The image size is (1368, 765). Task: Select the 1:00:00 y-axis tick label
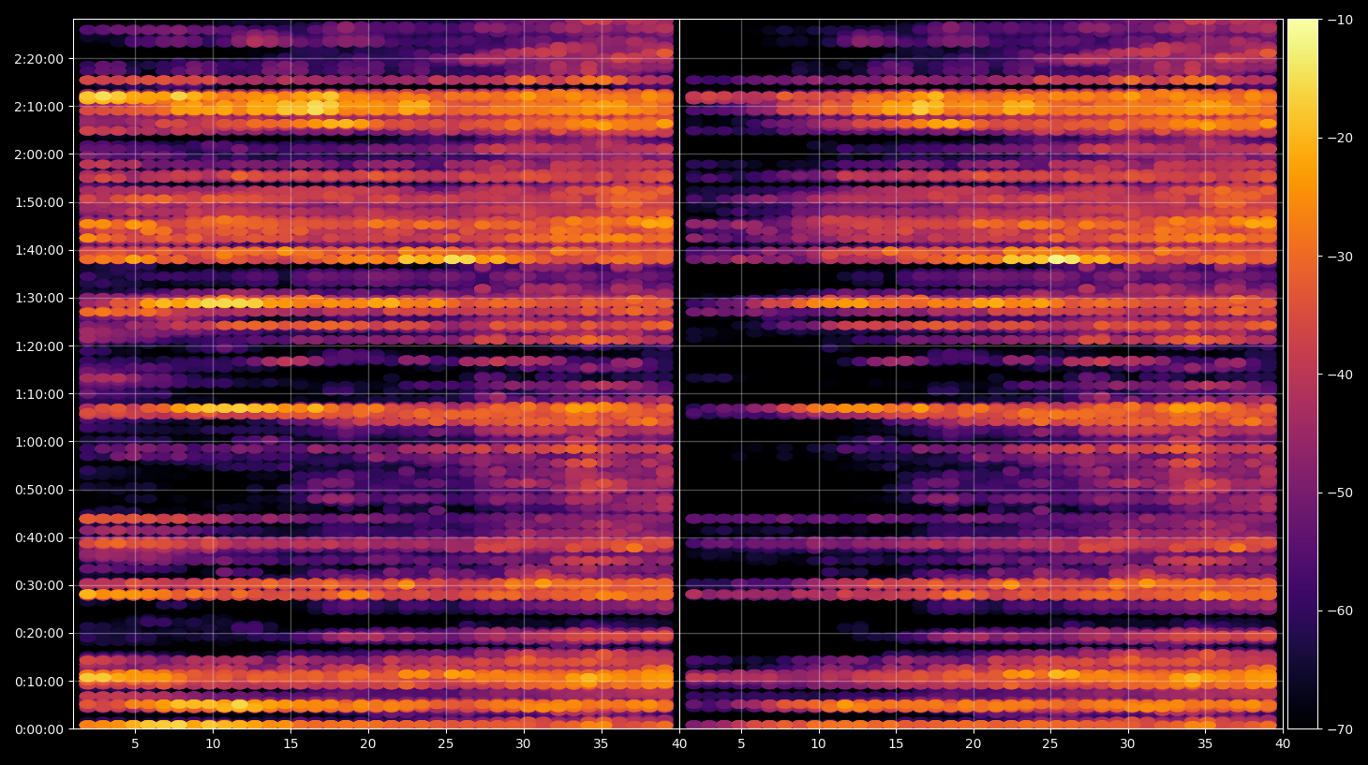[x=39, y=442]
